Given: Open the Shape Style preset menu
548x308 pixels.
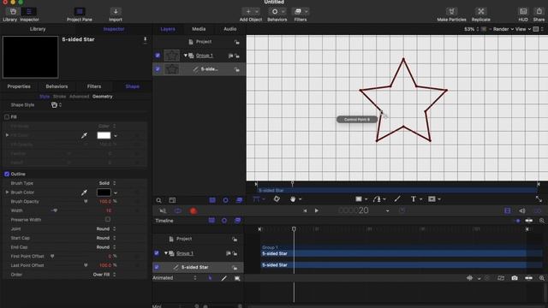Looking at the screenshot, I should [x=56, y=104].
